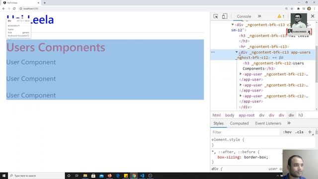318x179 pixels.
Task: Click the localhost:4200 address bar
Action: [x=150, y=8]
